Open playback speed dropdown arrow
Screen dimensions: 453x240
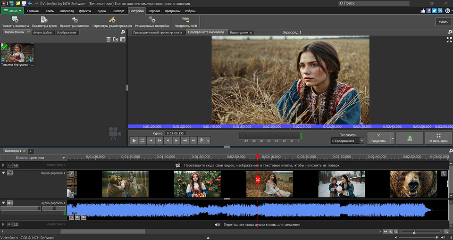point(208,141)
